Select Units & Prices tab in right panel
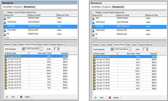Viewport: 168px width, 101px height. tap(119, 45)
